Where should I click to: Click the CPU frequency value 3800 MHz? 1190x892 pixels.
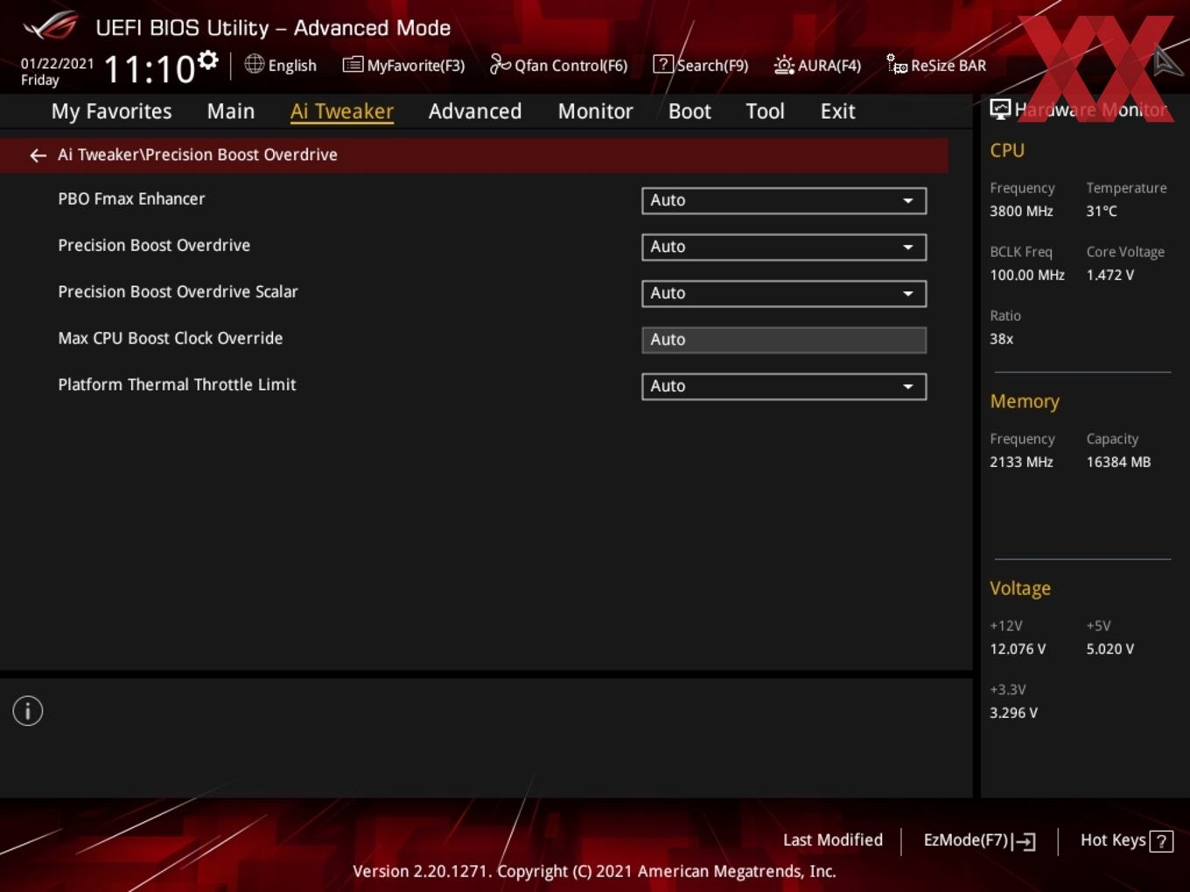click(x=1021, y=211)
